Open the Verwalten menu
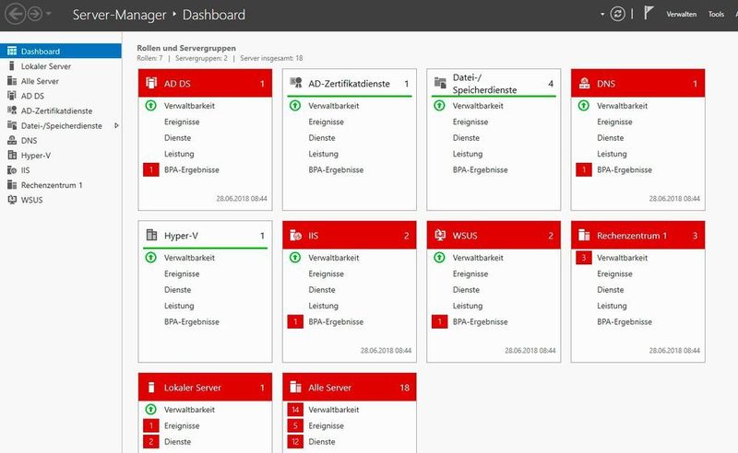 click(681, 14)
